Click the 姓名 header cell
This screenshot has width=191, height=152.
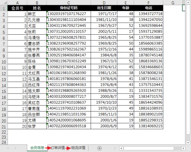coord(37,8)
